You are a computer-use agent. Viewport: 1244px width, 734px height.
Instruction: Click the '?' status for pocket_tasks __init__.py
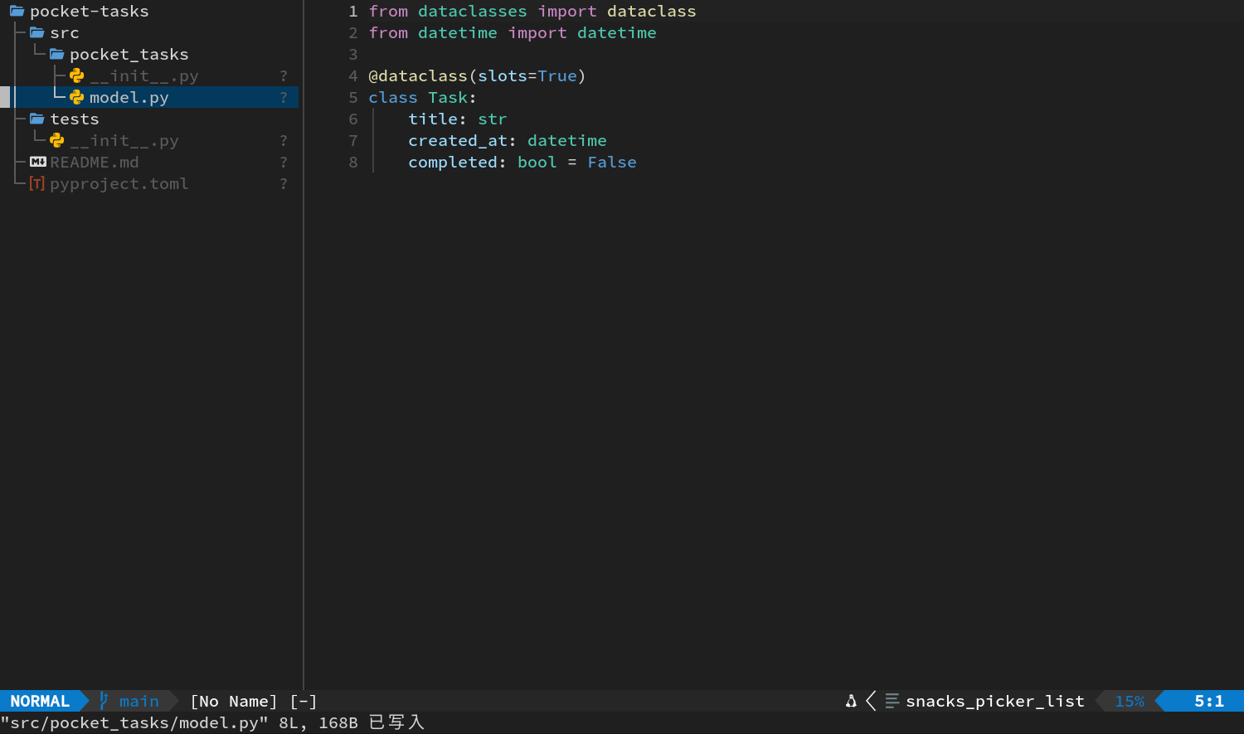pos(284,76)
